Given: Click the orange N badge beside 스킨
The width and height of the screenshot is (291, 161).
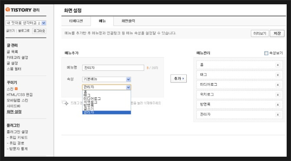Looking at the screenshot, I should click(16, 89).
